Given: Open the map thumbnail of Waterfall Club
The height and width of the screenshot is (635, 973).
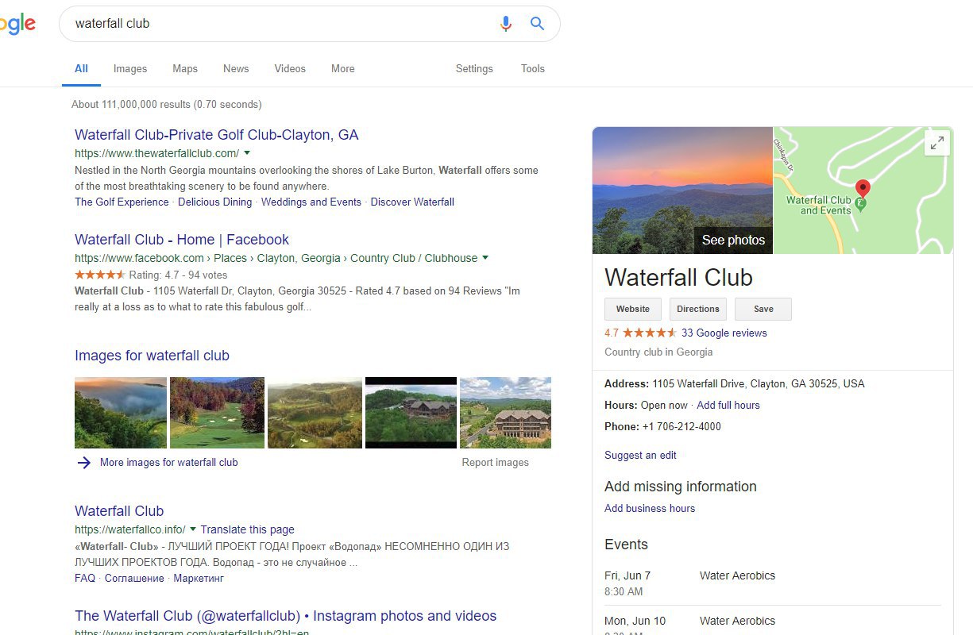Looking at the screenshot, I should coord(863,190).
